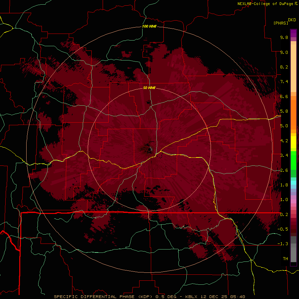This screenshot has height=299, width=299.
Task: Click the SPECIFIC DIFFERENTIAL PHASE (KDP) caption
Action: tap(104, 297)
